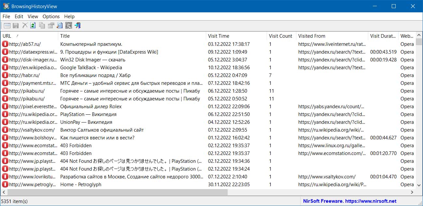Click the horizontal scrollbar thumb
This screenshot has width=423, height=206.
click(118, 192)
